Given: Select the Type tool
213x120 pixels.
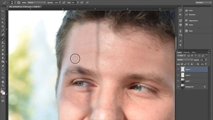Looking at the screenshot, I should coord(3,70).
